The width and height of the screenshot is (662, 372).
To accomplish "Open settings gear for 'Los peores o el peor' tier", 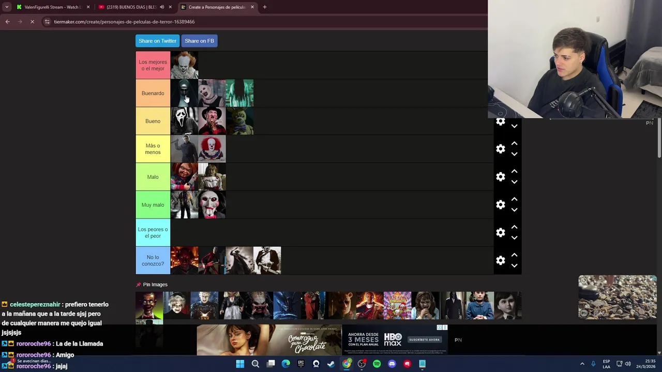I will (x=501, y=233).
